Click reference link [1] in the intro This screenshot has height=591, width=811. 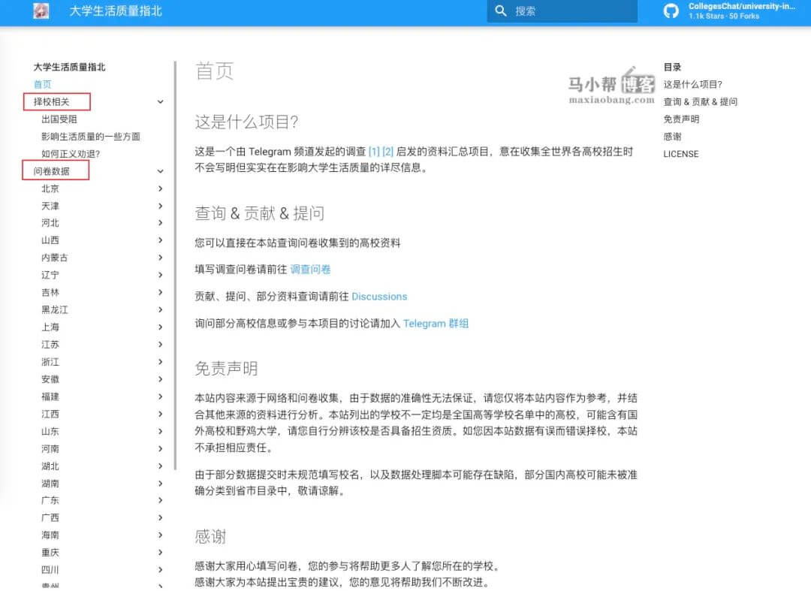point(374,151)
